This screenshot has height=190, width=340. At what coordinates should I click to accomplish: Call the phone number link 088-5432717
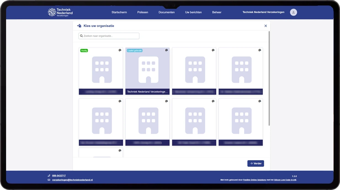tap(59, 176)
